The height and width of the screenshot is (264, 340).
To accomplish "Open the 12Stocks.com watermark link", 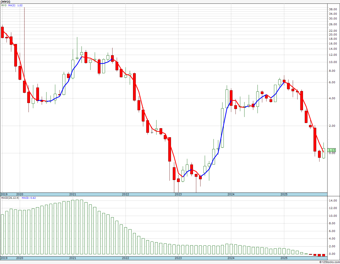I will [x=329, y=262].
